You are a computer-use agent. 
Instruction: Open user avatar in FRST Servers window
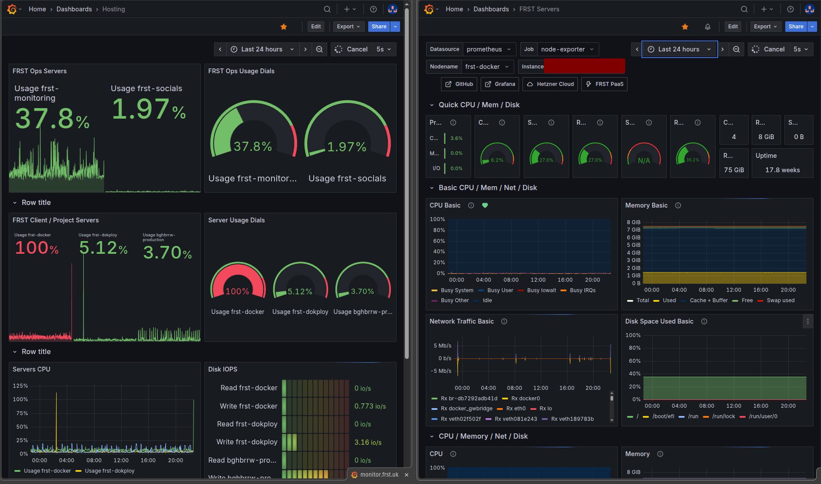pyautogui.click(x=810, y=9)
